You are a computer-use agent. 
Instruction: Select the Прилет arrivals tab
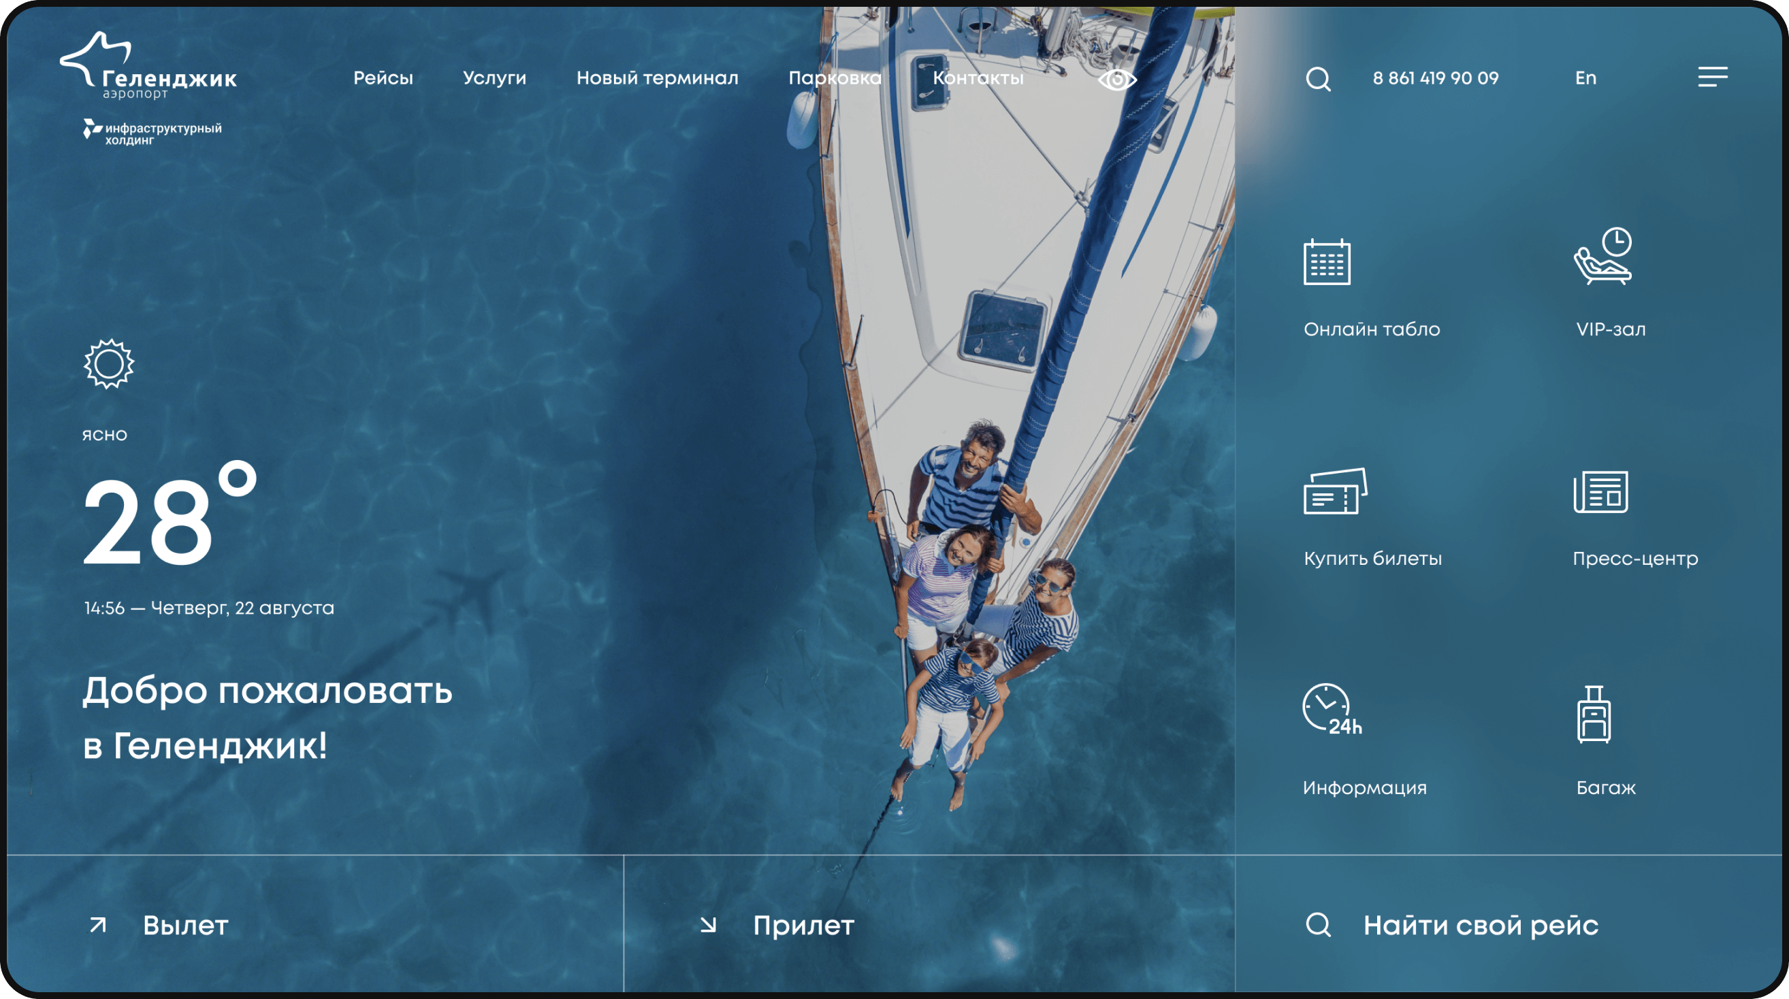point(803,926)
